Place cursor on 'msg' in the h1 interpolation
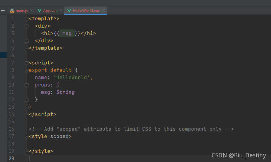This screenshot has width=271, height=162. click(x=67, y=33)
